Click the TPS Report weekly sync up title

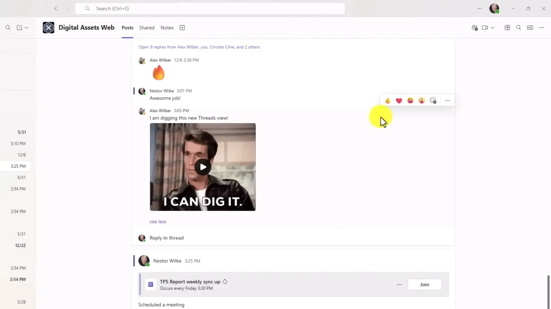pyautogui.click(x=190, y=282)
